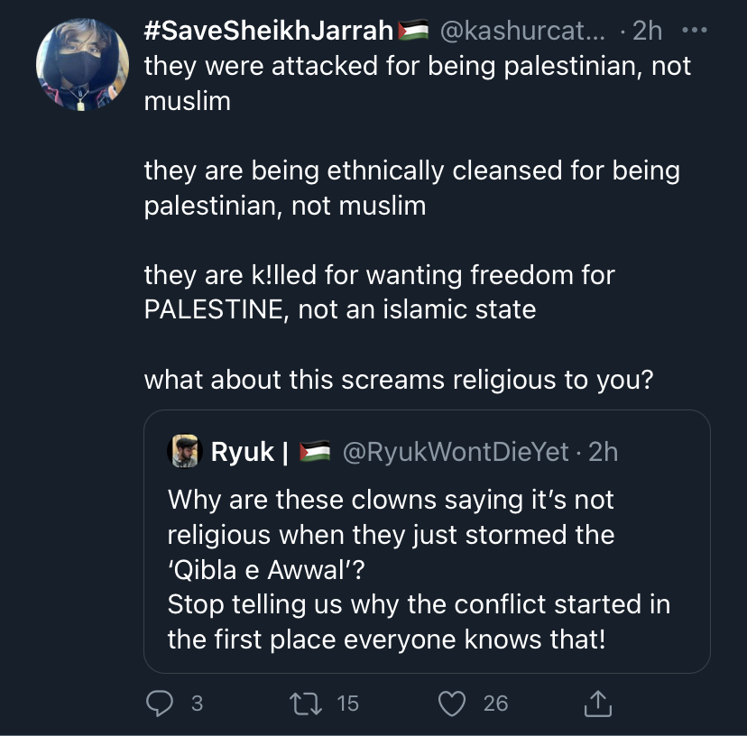Open the share icon below the tweet
The image size is (747, 736).
click(x=598, y=703)
